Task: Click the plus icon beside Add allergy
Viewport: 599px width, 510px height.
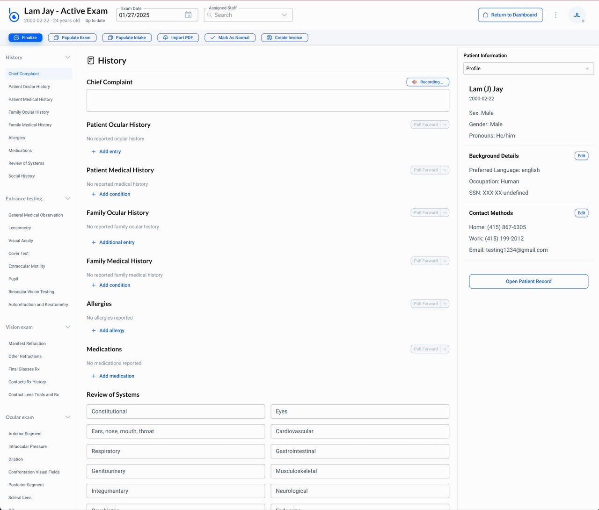Action: click(94, 331)
